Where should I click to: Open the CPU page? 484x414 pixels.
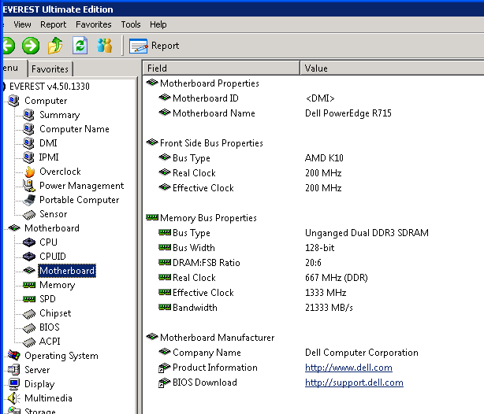(48, 242)
